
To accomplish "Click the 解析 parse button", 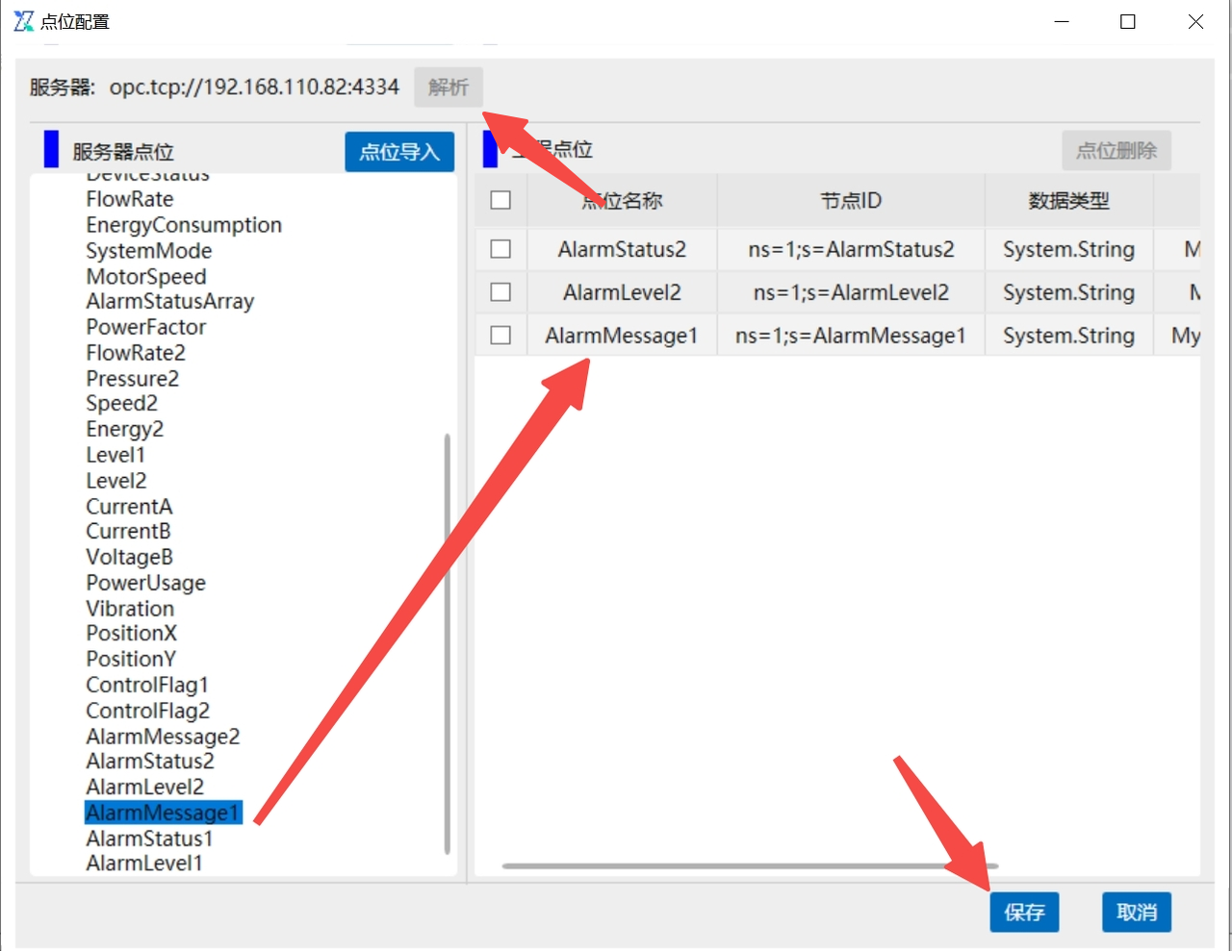I will [x=449, y=88].
